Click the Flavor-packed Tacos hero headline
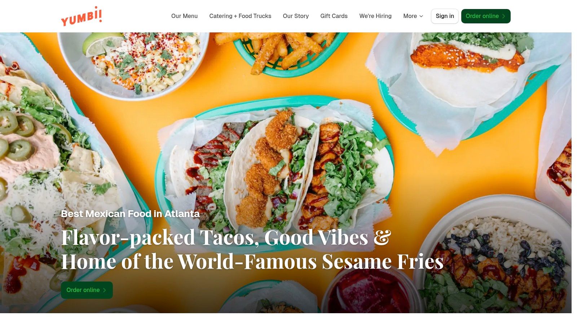 (x=252, y=249)
